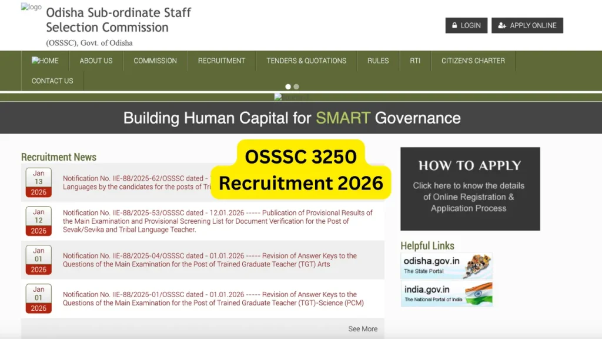602x339 pixels.
Task: Open TENDERS & QUOTATIONS menu
Action: pyautogui.click(x=306, y=61)
